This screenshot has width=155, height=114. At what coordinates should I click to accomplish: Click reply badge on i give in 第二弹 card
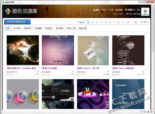click(x=108, y=72)
